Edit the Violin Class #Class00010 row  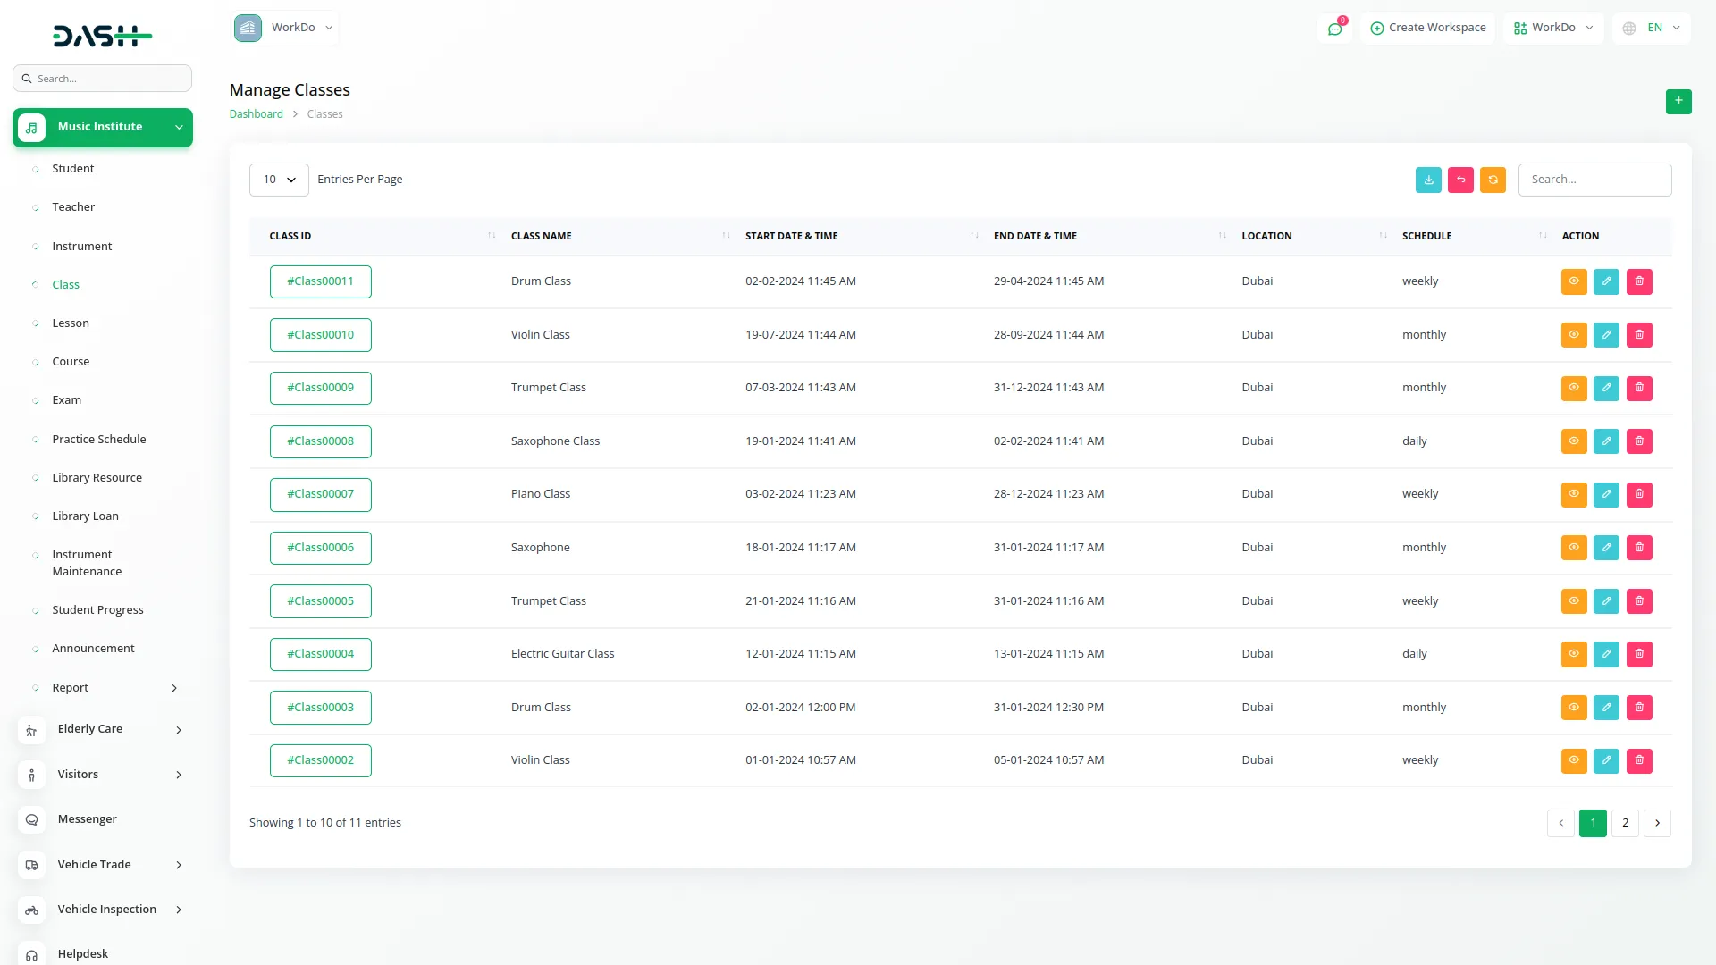[x=1606, y=335]
